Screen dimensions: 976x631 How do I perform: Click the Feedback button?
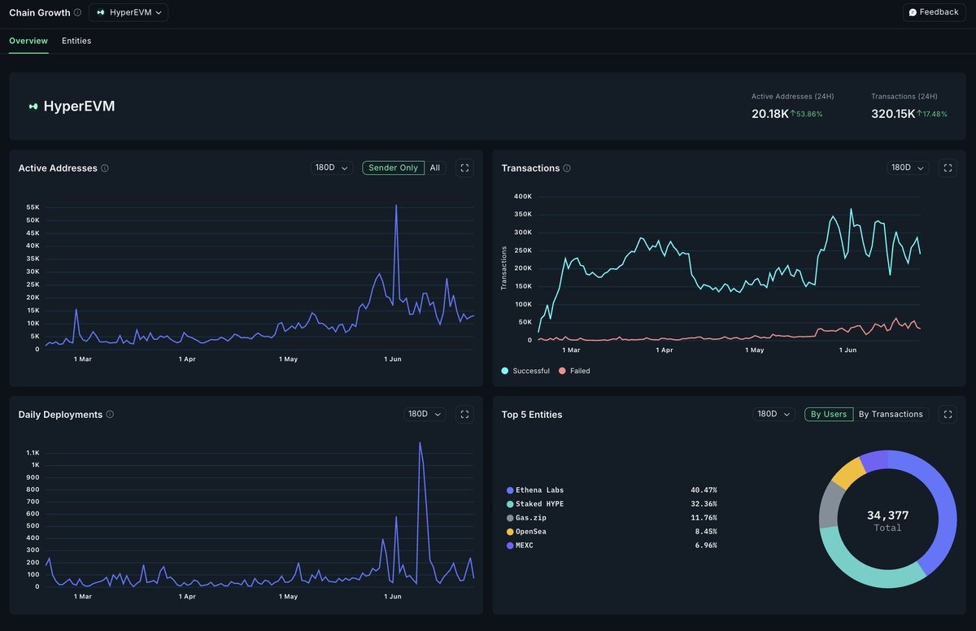934,12
